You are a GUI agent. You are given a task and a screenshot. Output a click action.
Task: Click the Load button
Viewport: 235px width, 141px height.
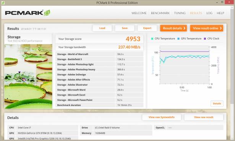coord(102,28)
